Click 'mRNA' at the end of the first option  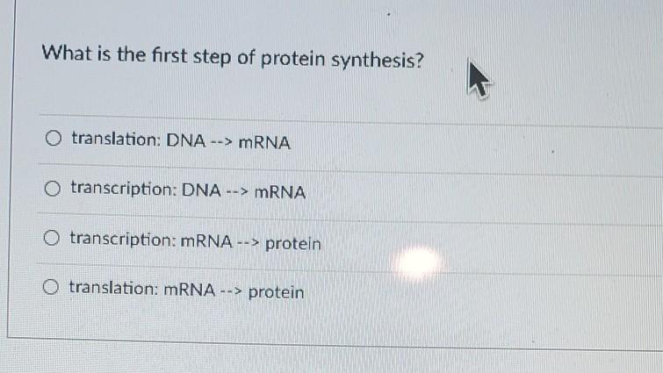click(x=264, y=143)
